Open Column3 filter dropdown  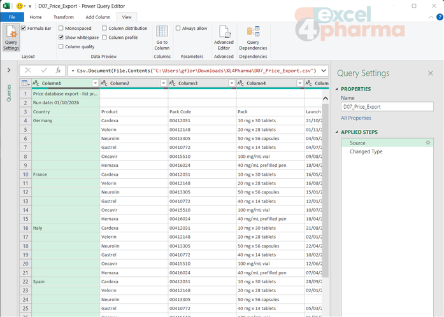pyautogui.click(x=232, y=83)
